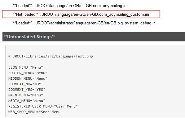185x118 pixels.
Task: Click the Untranslated Strings header
Action: [29, 37]
